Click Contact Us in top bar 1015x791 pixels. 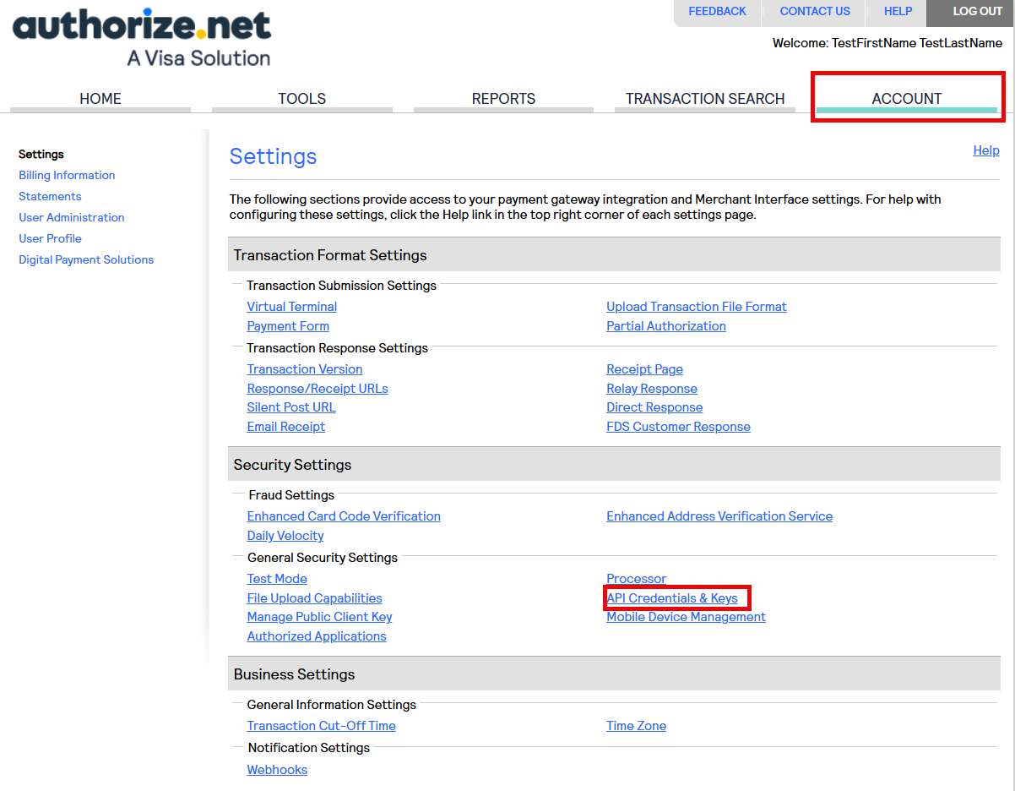pyautogui.click(x=815, y=12)
